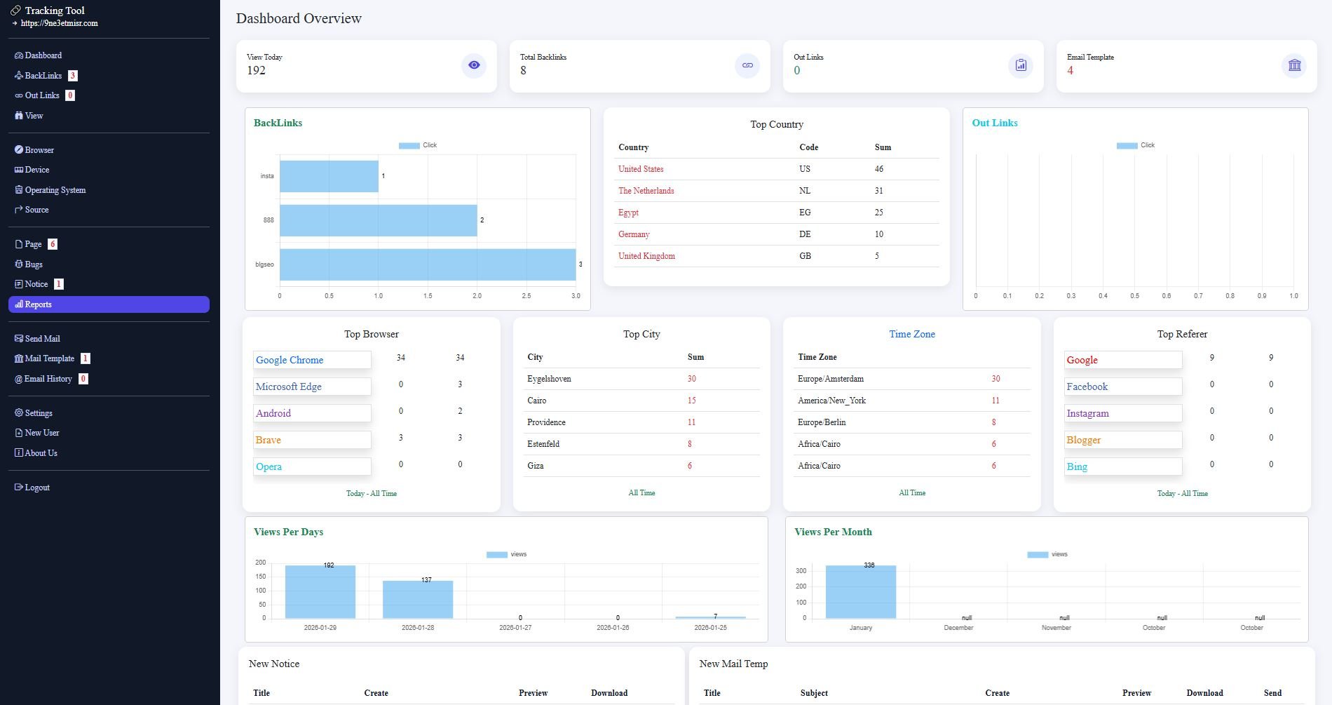Click Today - All Time under Top Browser
This screenshot has height=705, width=1332.
(372, 494)
